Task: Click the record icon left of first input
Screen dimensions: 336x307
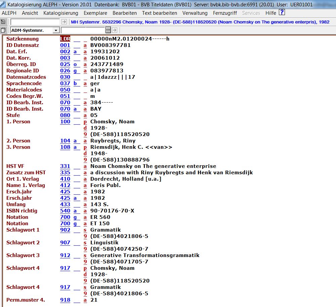Action: [x=3, y=22]
